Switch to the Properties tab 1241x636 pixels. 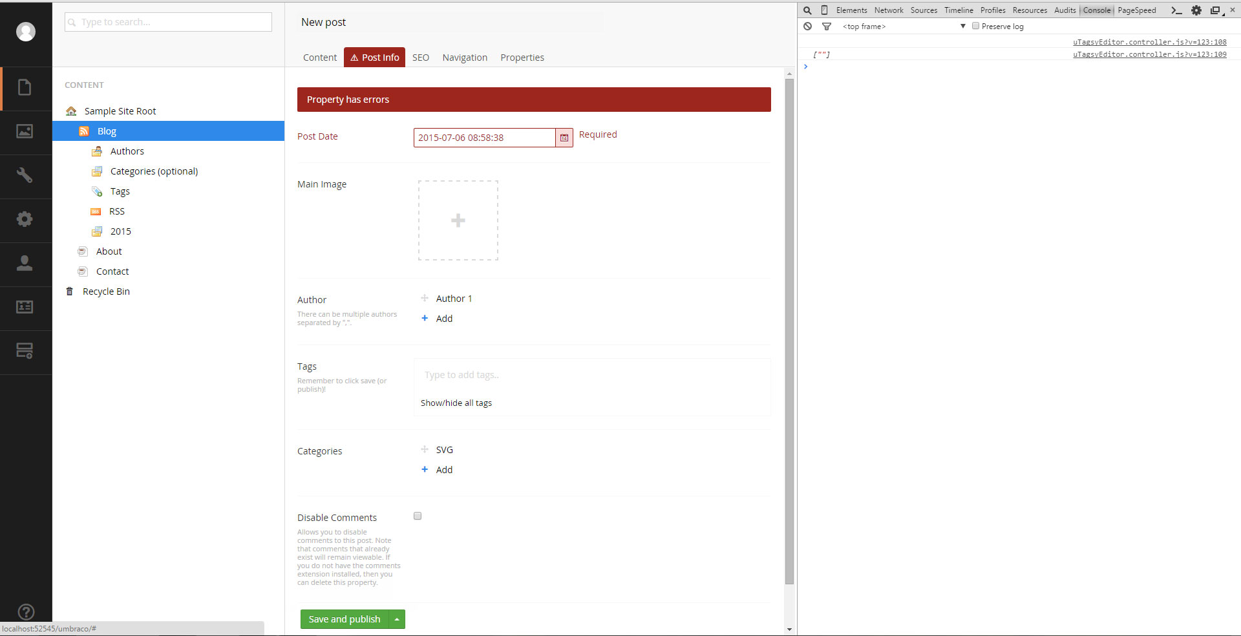(x=522, y=58)
